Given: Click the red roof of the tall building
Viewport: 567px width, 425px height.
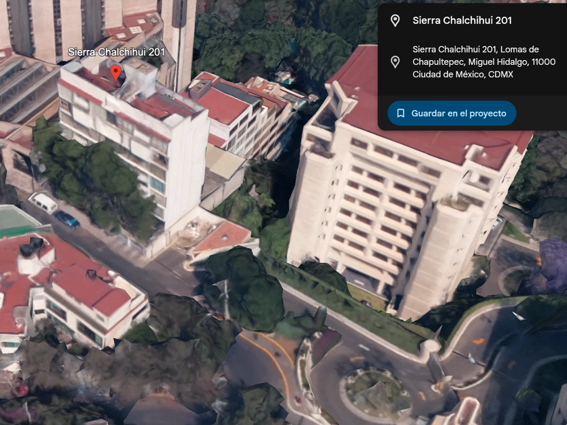Looking at the screenshot, I should pos(427,115).
